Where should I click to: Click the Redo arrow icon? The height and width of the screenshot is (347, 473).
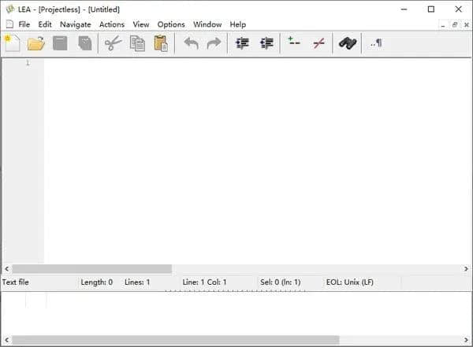click(214, 43)
